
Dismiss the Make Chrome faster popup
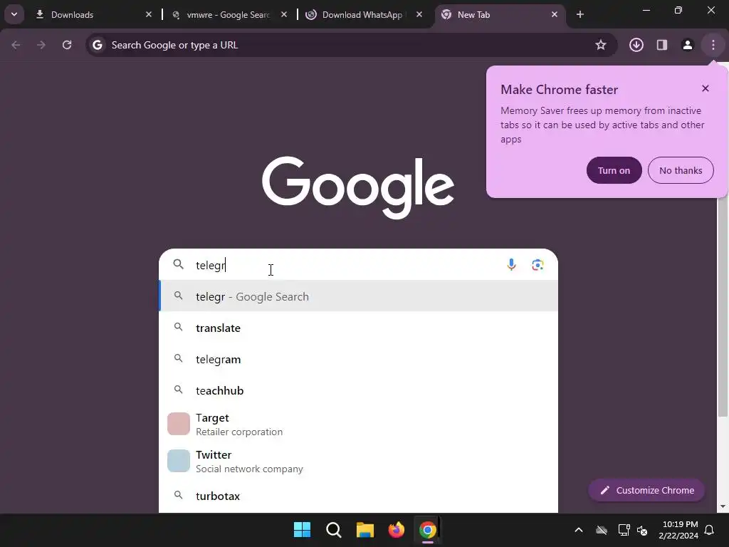(706, 88)
